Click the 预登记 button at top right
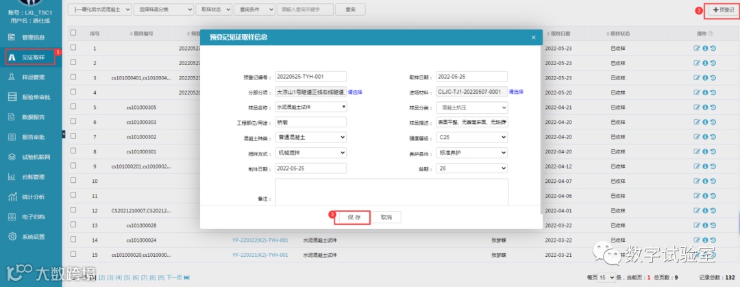Image resolution: width=740 pixels, height=287 pixels. 723,10
